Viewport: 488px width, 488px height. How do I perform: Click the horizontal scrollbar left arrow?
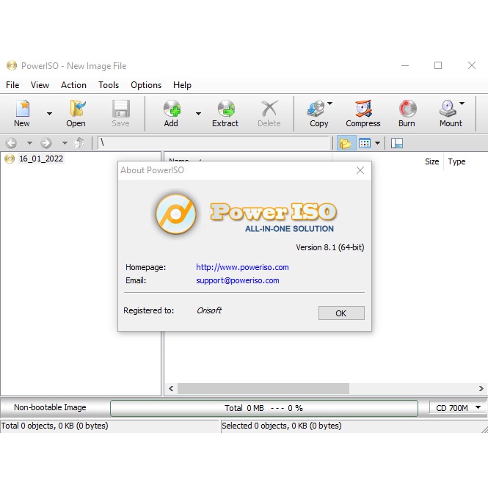(171, 388)
